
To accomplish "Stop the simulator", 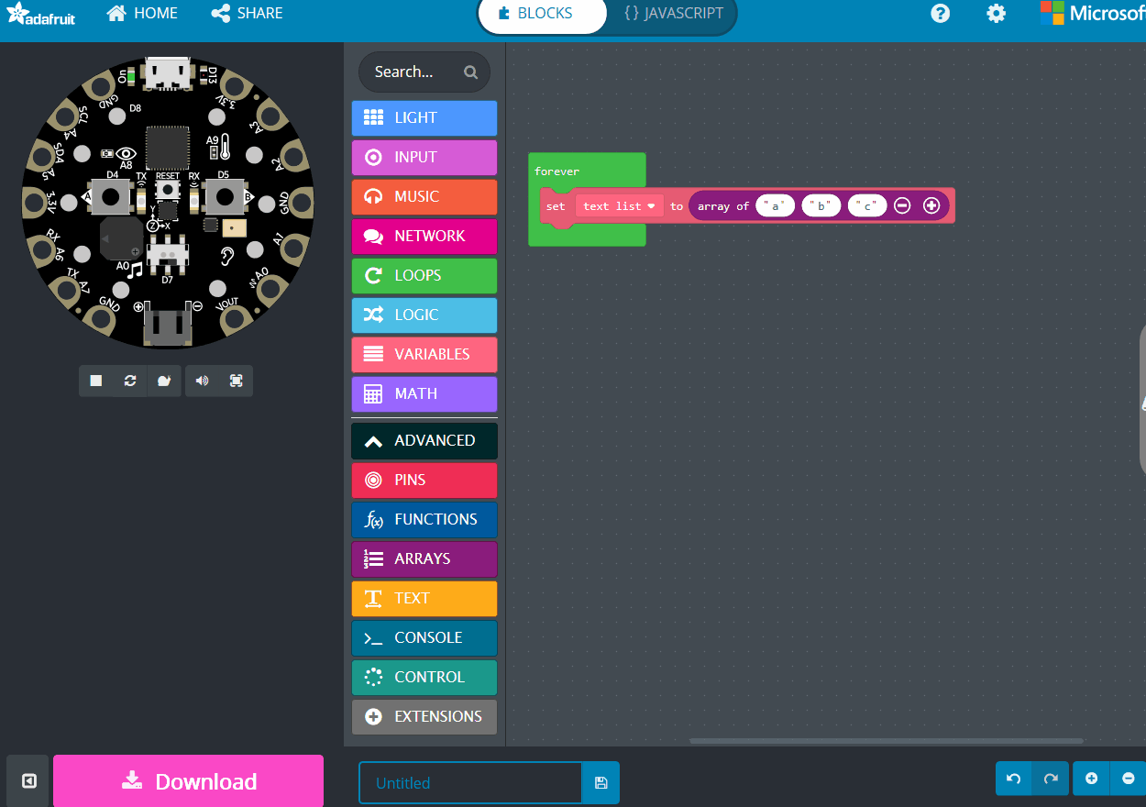I will pos(95,381).
